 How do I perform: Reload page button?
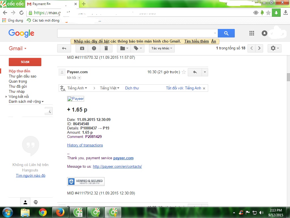(22, 12)
